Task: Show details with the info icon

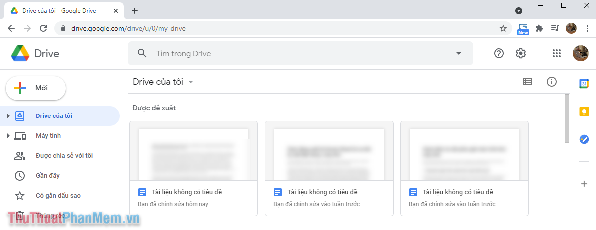Action: click(552, 81)
